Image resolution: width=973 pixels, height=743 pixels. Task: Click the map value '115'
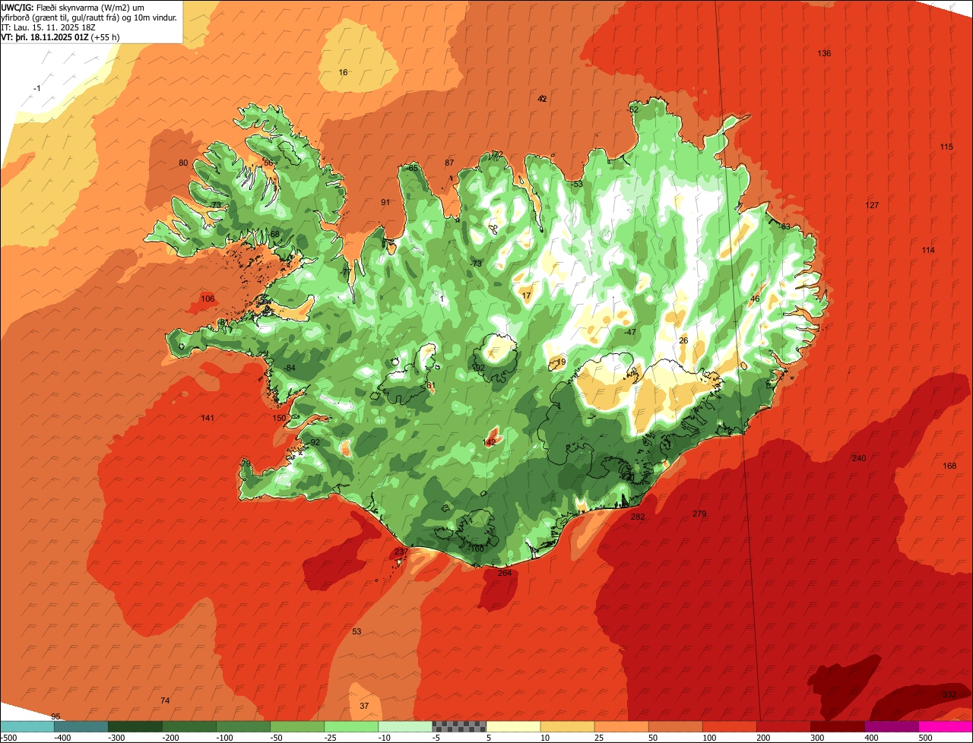(946, 147)
